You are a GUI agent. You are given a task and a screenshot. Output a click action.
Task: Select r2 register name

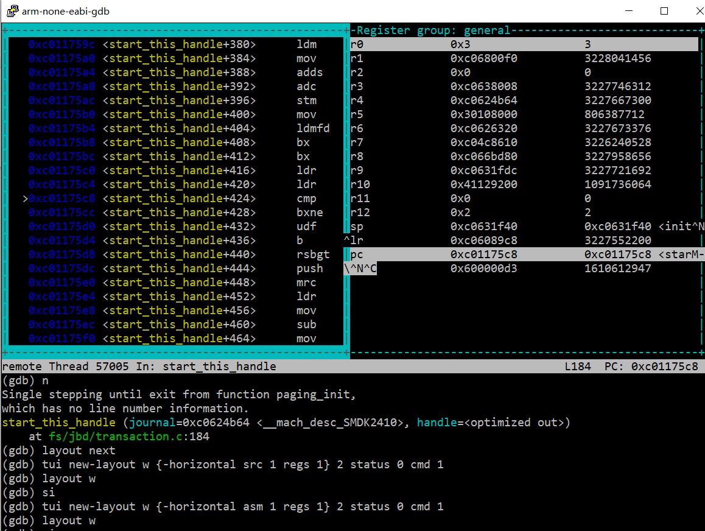(357, 72)
